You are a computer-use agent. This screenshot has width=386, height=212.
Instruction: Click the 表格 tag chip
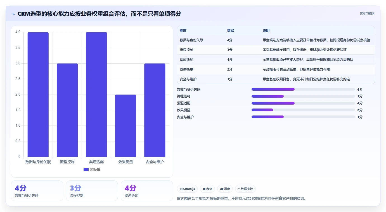pyautogui.click(x=207, y=189)
